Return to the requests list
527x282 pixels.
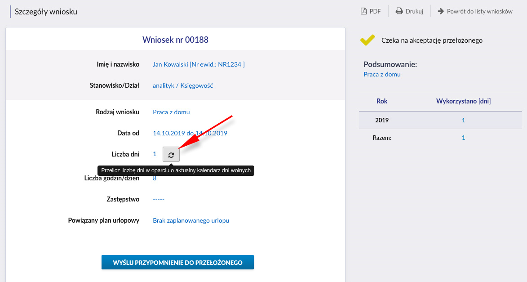475,11
